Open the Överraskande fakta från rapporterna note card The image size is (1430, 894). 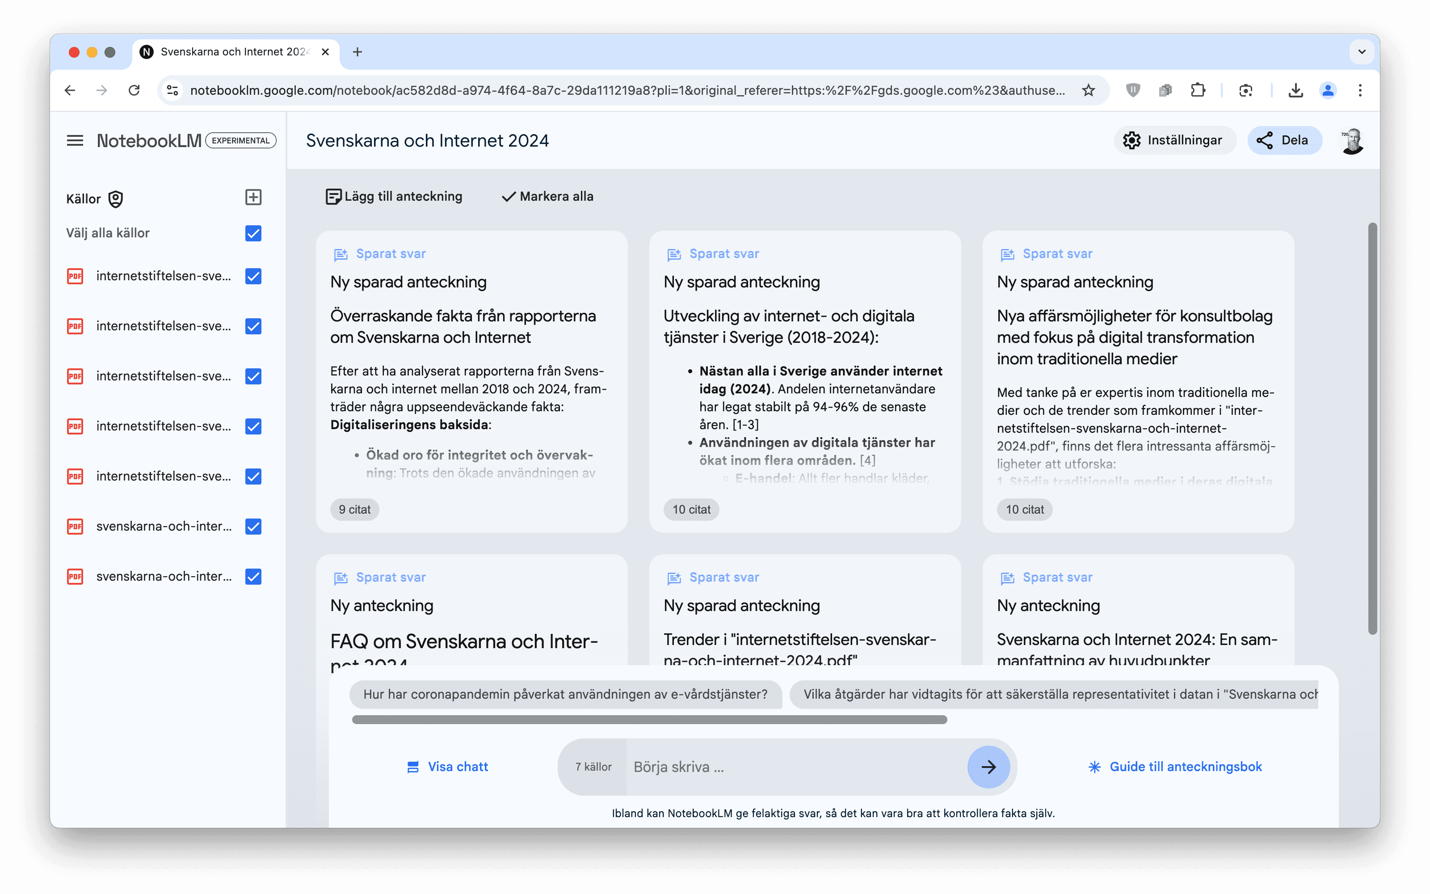471,381
